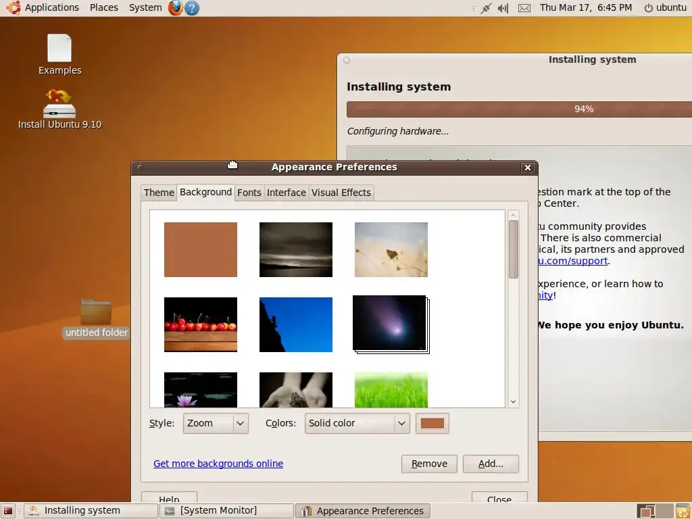Click the date and time clock in panel

(586, 7)
